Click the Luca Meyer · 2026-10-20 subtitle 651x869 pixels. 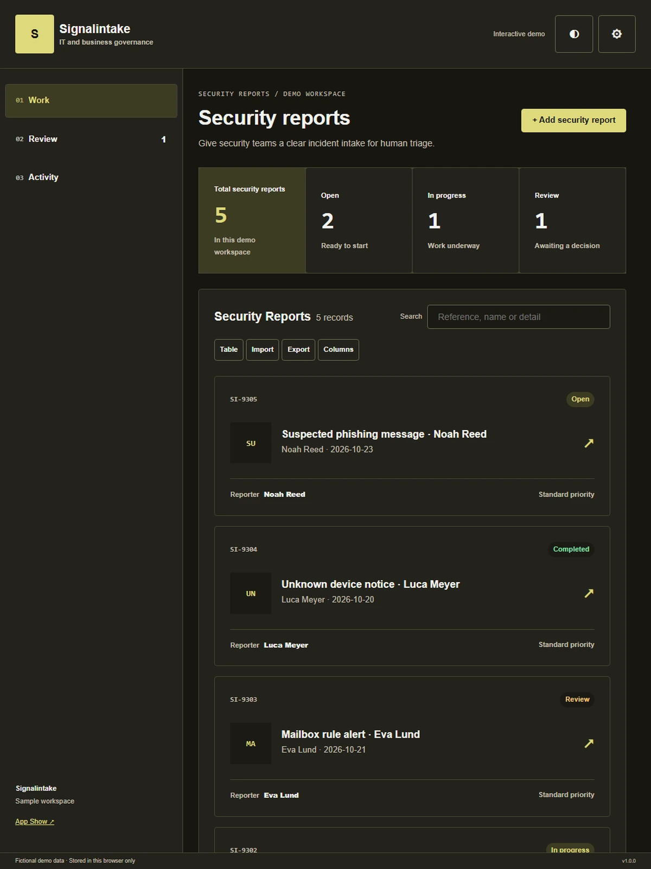tap(328, 600)
